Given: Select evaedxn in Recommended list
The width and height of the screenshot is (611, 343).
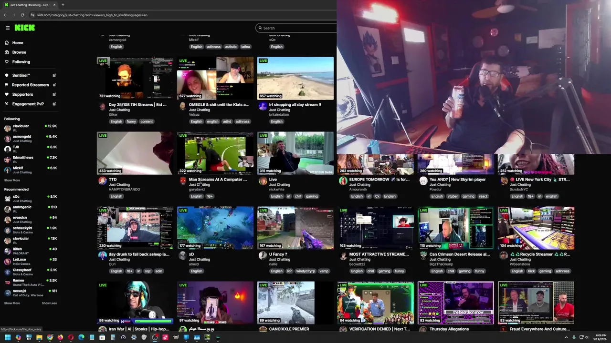Looking at the screenshot, I should coord(31,219).
